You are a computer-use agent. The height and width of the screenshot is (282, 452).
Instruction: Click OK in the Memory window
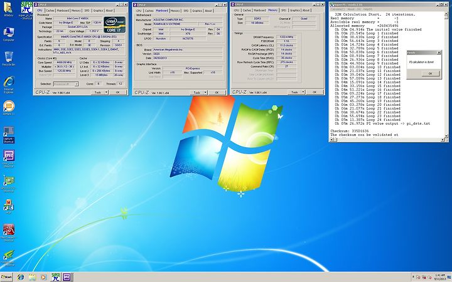coord(315,92)
